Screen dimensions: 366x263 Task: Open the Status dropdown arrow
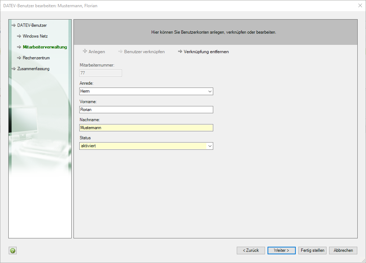(210, 146)
